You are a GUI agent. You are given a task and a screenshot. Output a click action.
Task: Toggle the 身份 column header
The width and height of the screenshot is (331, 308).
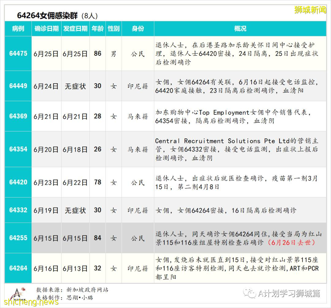tap(137, 28)
